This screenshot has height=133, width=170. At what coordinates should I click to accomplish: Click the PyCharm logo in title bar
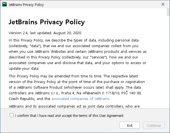pyautogui.click(x=5, y=4)
